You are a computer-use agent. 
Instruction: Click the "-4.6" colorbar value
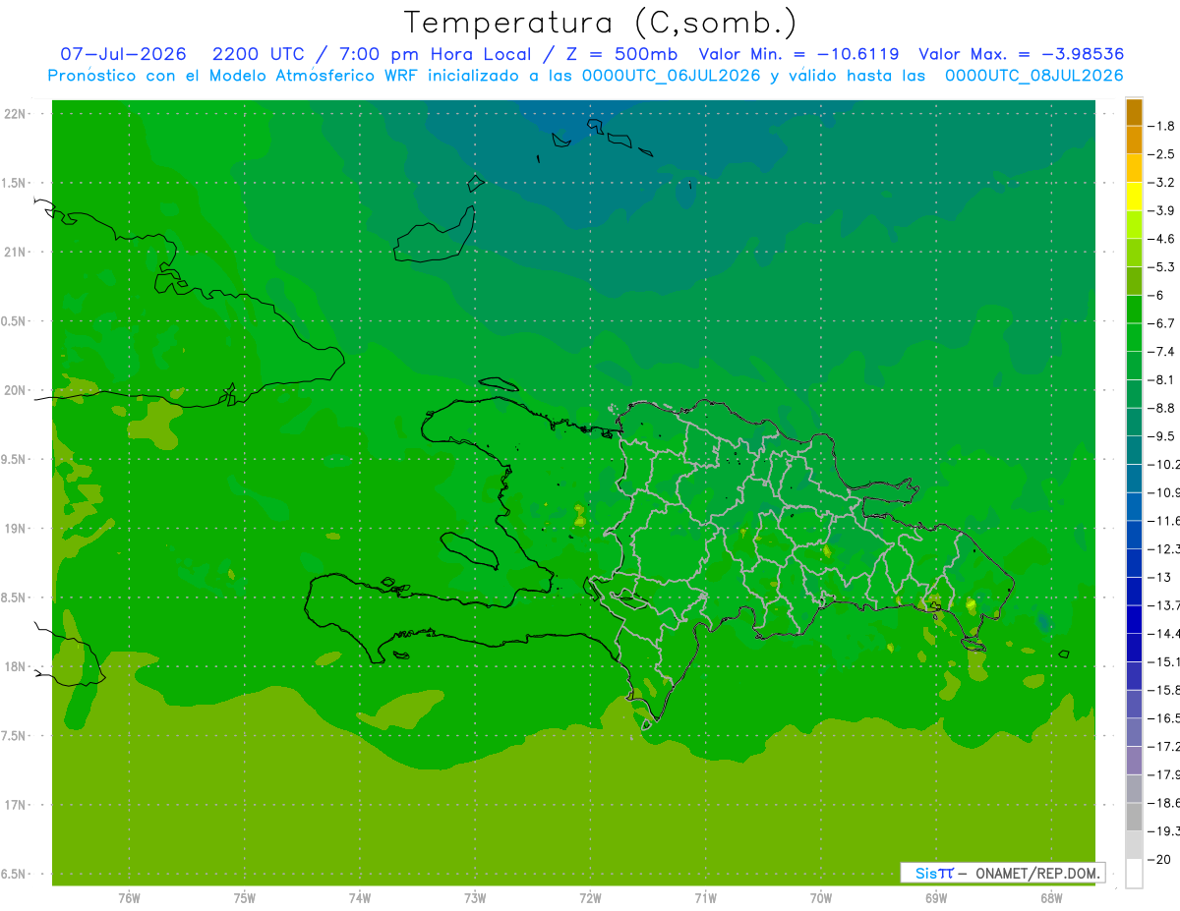coord(1162,239)
